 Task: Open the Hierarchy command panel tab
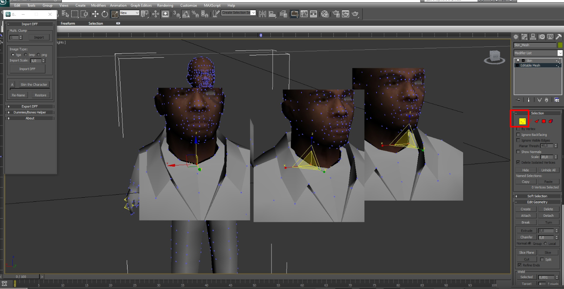[533, 37]
